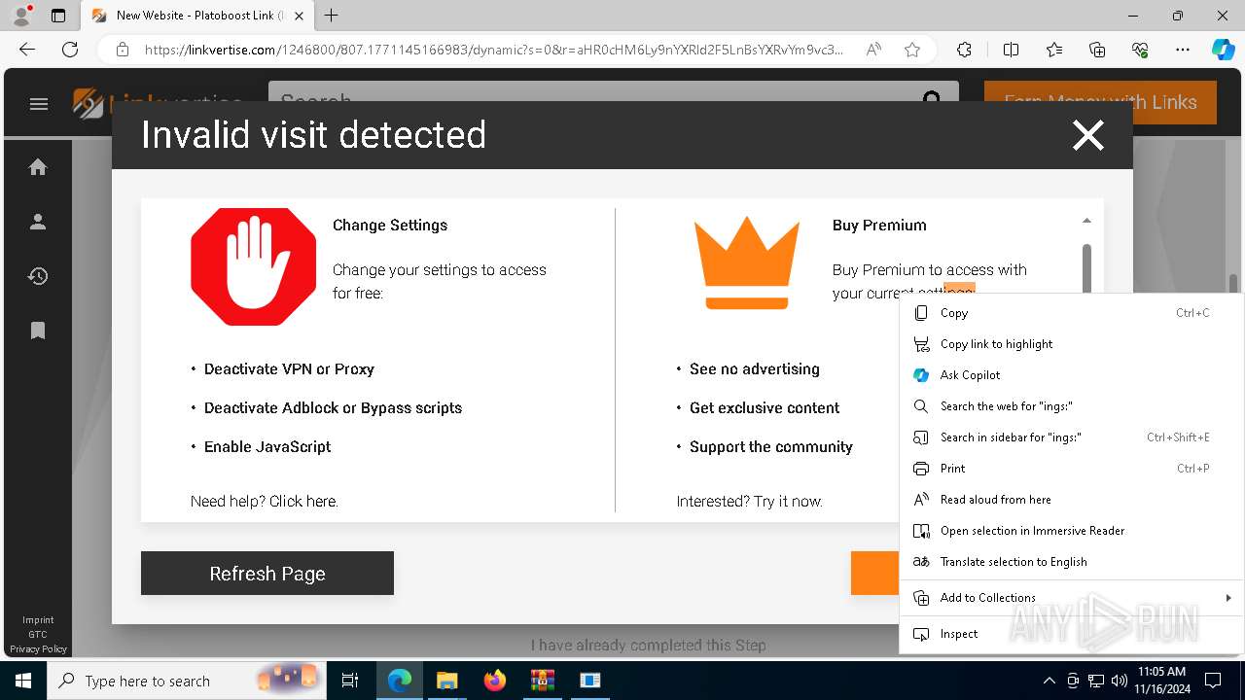Close the New Website Platoboost tab
The image size is (1245, 700).
click(299, 16)
